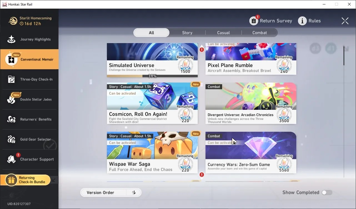
Task: Select the Journey Highlights sidebar icon
Action: pyautogui.click(x=11, y=39)
